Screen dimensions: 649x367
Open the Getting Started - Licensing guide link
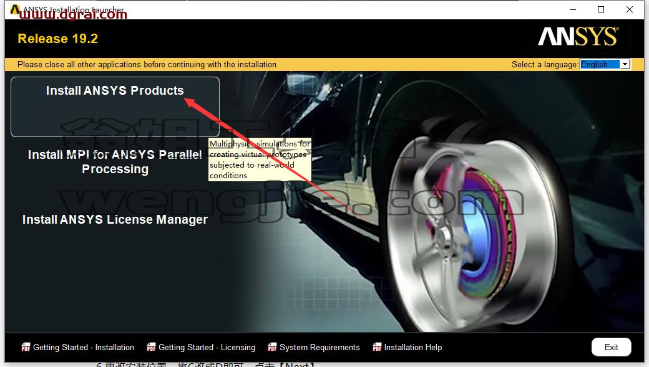[x=207, y=347]
